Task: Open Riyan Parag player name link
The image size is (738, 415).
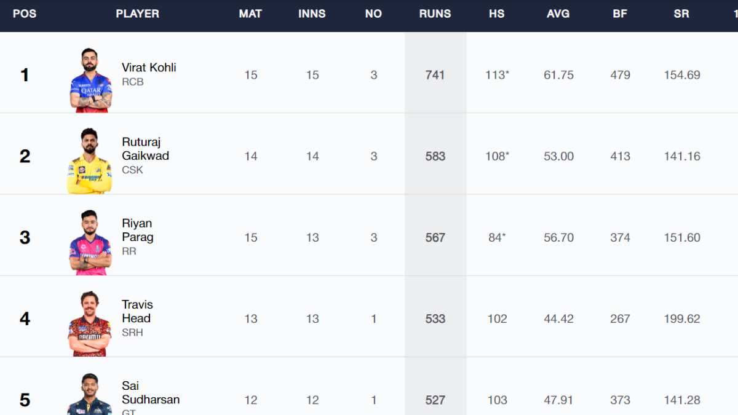Action: point(138,230)
